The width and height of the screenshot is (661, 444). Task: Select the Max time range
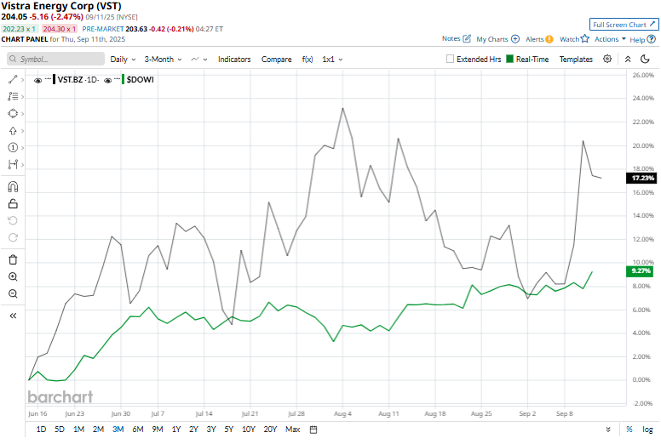coord(292,430)
